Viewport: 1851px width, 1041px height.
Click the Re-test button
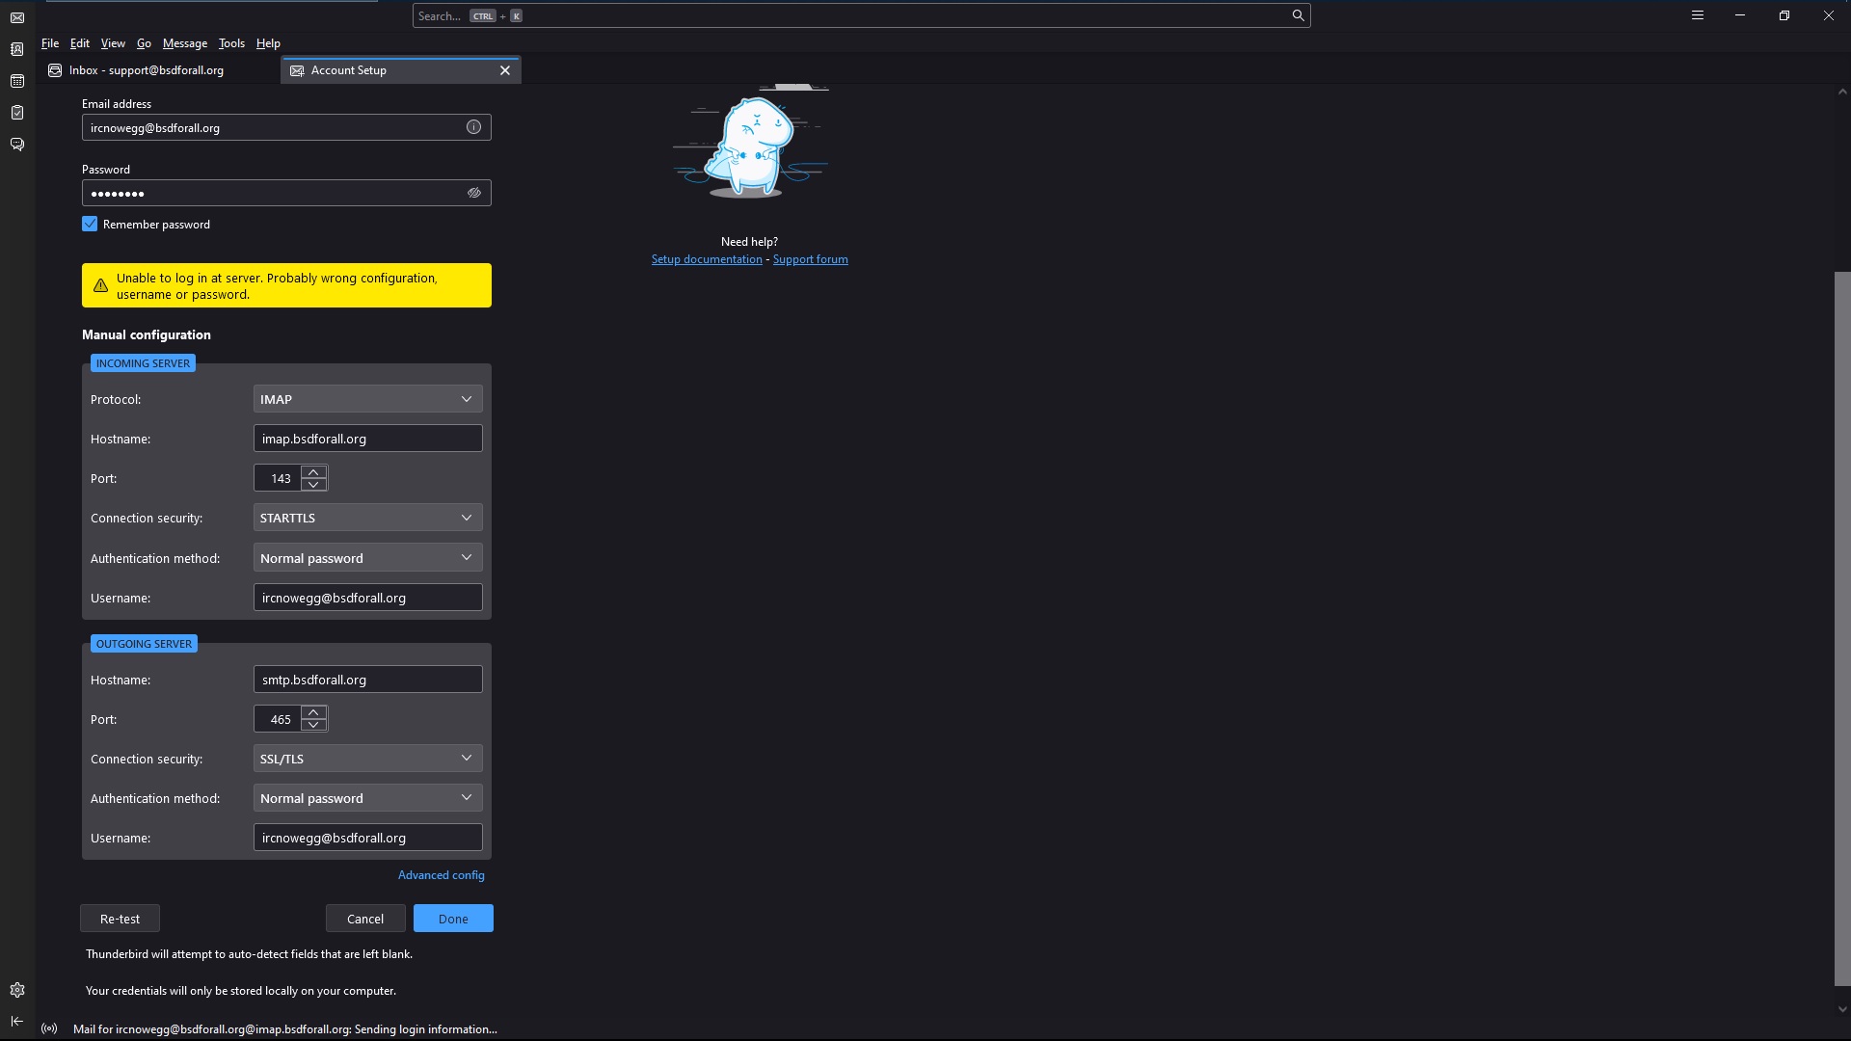coord(120,919)
